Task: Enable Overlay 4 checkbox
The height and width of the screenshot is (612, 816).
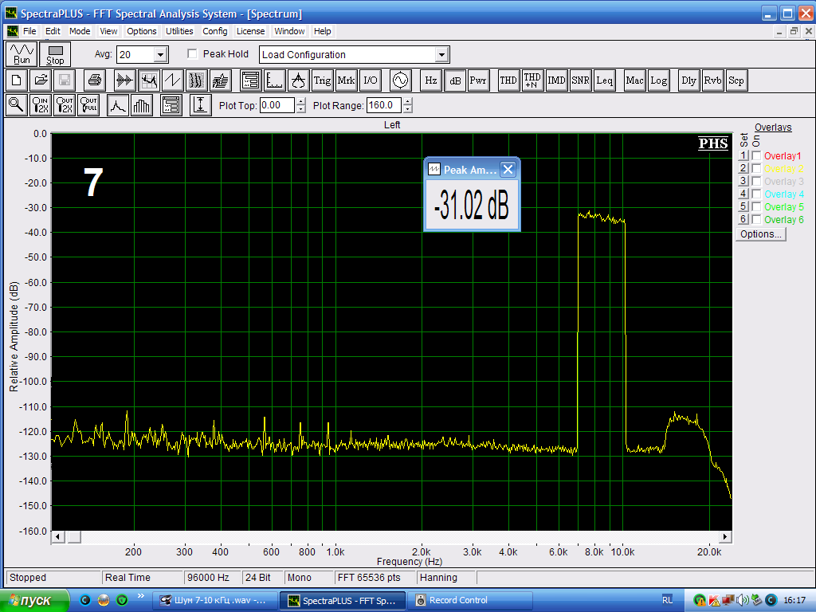Action: pos(757,194)
